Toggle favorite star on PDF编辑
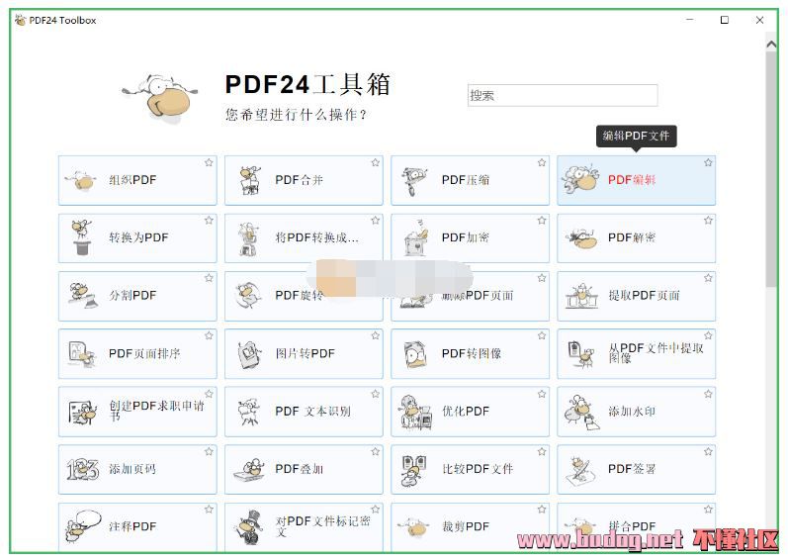The width and height of the screenshot is (788, 560). (708, 162)
